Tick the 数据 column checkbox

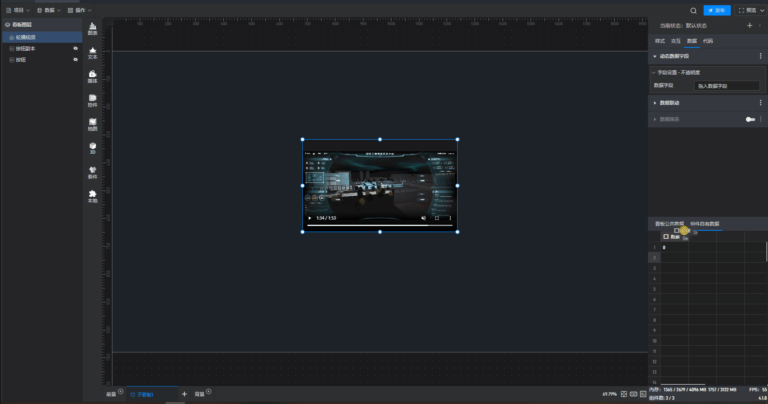point(666,237)
